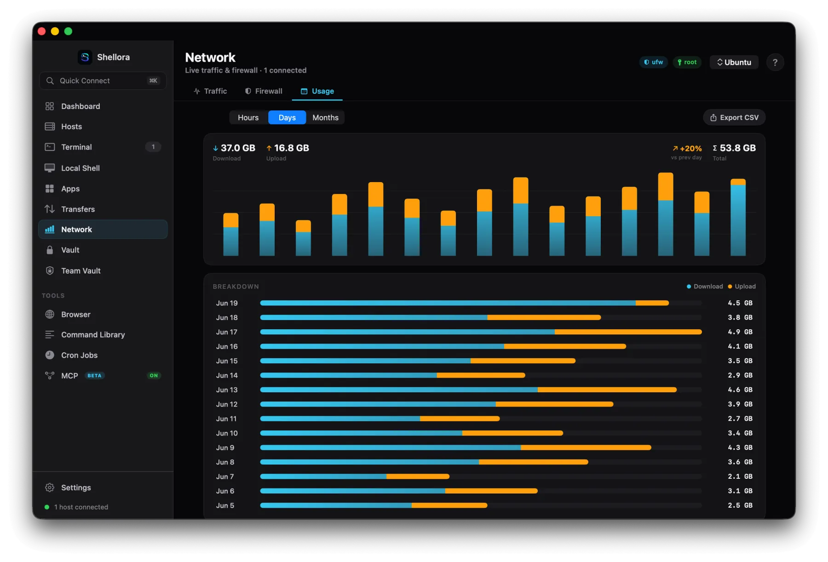This screenshot has width=828, height=562.
Task: Open Terminal via its sidebar icon
Action: [50, 147]
